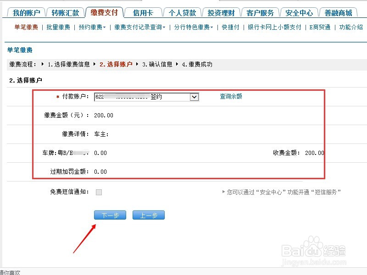Visit the 善融商城 shopping mall tab

[339, 13]
